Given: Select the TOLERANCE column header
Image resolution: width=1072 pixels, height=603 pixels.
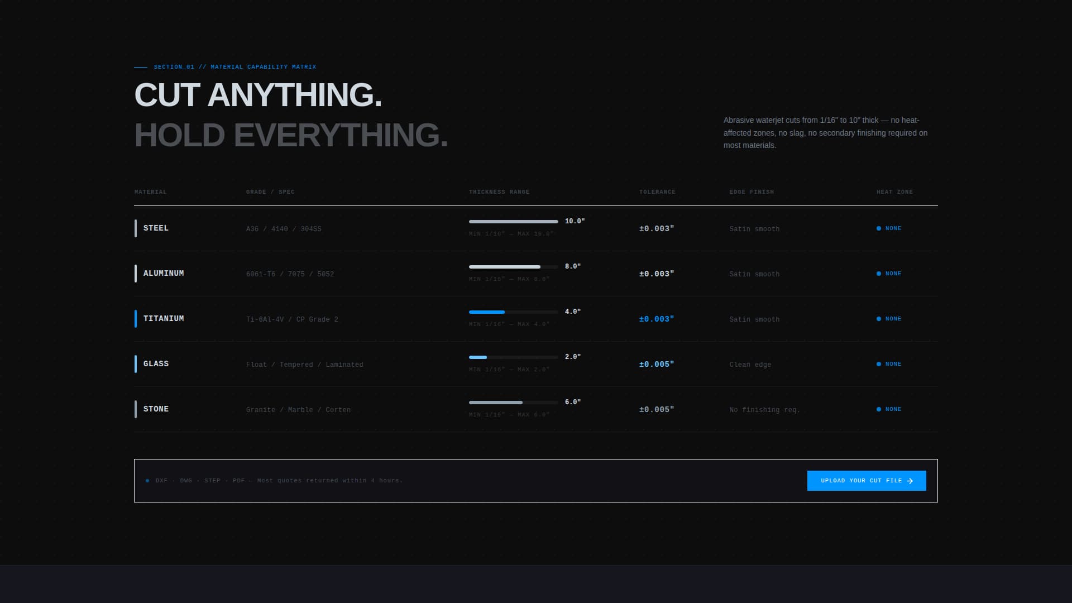Looking at the screenshot, I should [657, 192].
